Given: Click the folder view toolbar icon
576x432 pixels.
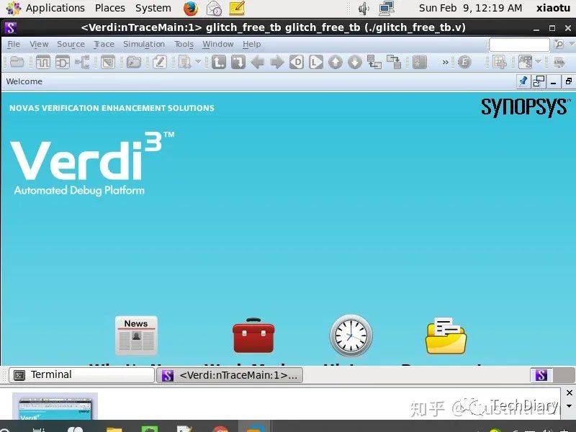Looking at the screenshot, I should pos(134,62).
